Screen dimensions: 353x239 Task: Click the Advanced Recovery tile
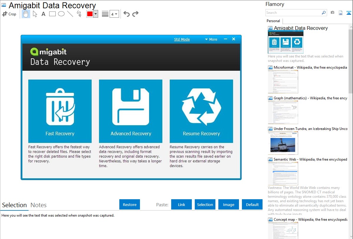click(x=131, y=111)
